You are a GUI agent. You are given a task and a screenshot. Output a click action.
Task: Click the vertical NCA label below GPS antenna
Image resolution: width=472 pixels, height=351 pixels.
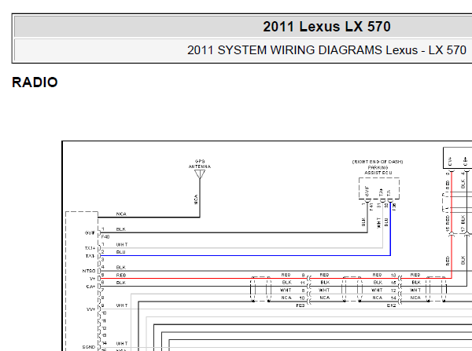[x=196, y=199]
